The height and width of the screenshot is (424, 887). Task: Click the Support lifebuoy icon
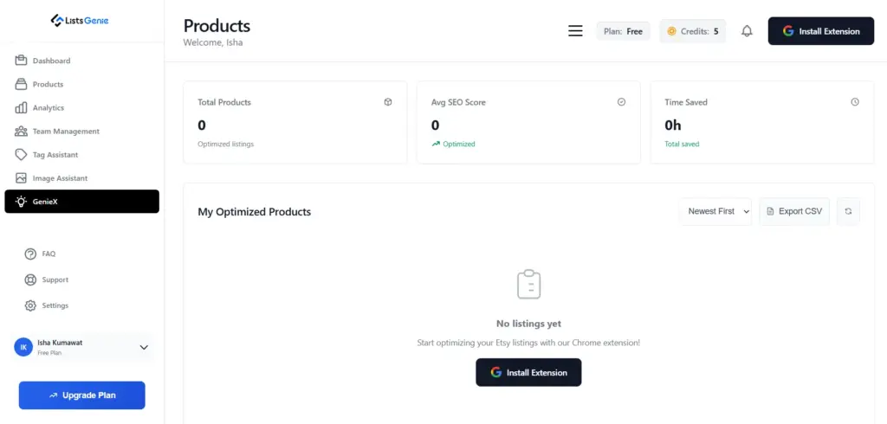pos(30,279)
